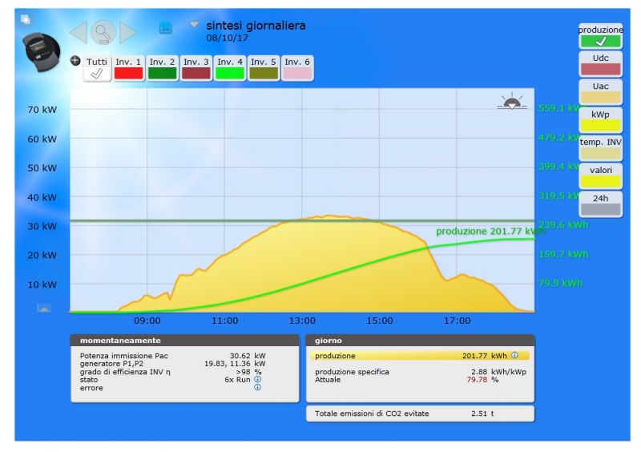Click the valori button
The width and height of the screenshot is (641, 452).
(x=600, y=176)
